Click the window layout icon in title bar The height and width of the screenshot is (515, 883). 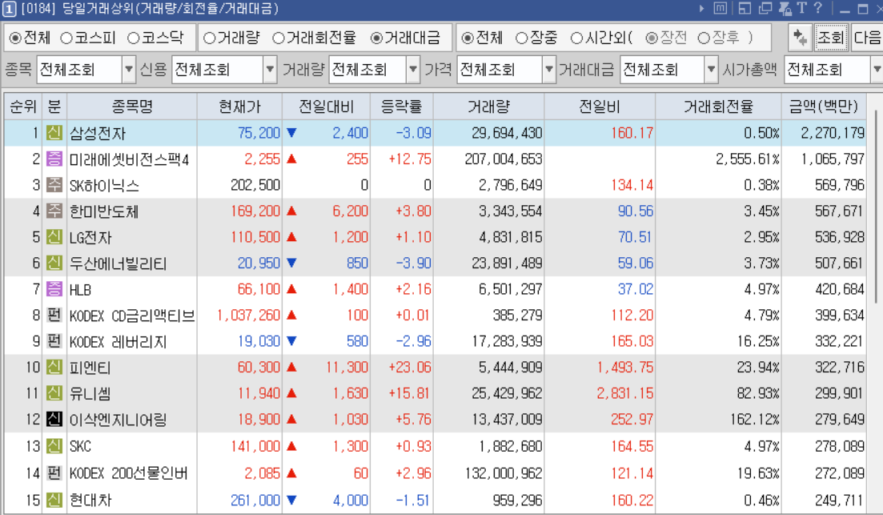pyautogui.click(x=745, y=8)
